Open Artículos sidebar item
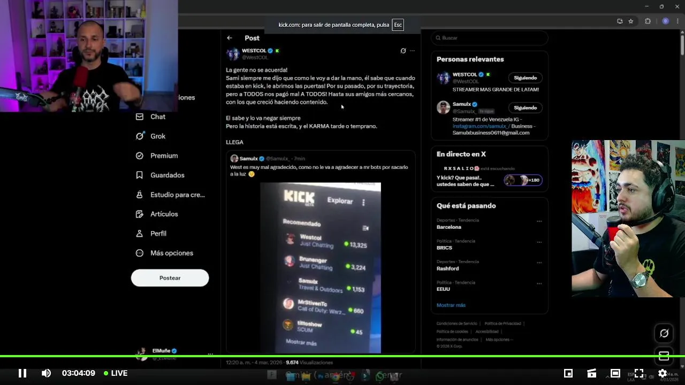 156,214
